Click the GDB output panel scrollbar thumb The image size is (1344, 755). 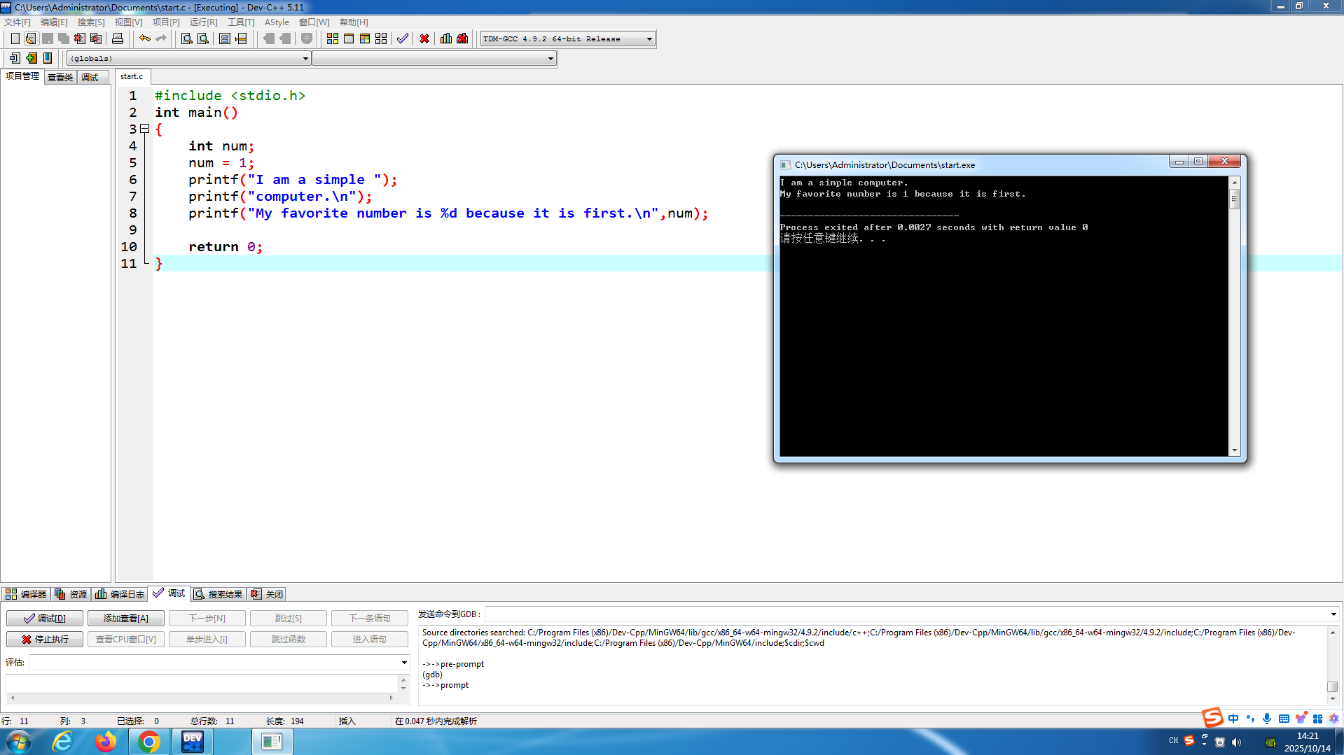[x=1333, y=687]
